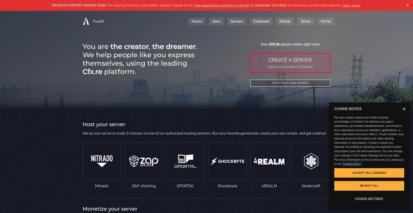The width and height of the screenshot is (413, 213).
Task: Open Cookie Settings link
Action: [x=369, y=199]
